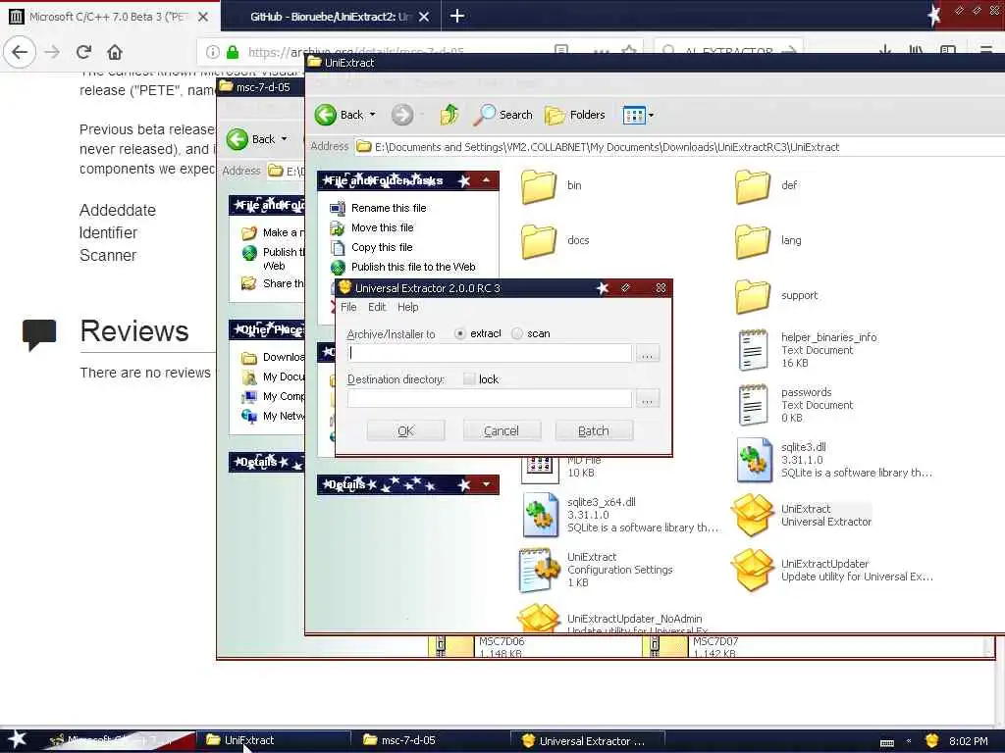Go back in Firefox browser

(20, 52)
